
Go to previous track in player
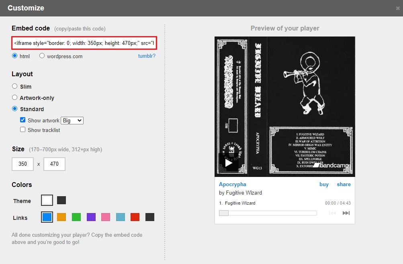point(332,213)
